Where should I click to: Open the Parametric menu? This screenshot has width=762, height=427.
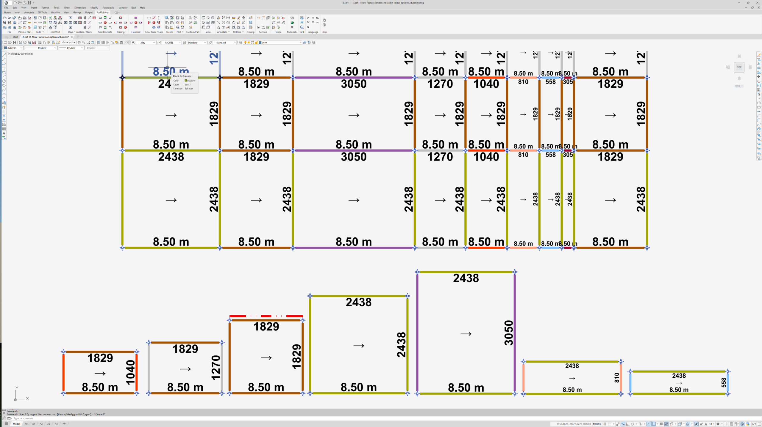point(108,8)
